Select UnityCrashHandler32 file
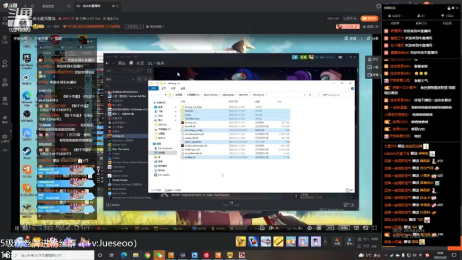Image resolution: width=462 pixels, height=260 pixels. coord(236,146)
